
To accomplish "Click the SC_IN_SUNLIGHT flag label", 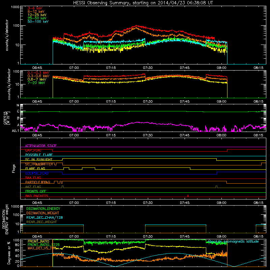I will tap(39, 159).
